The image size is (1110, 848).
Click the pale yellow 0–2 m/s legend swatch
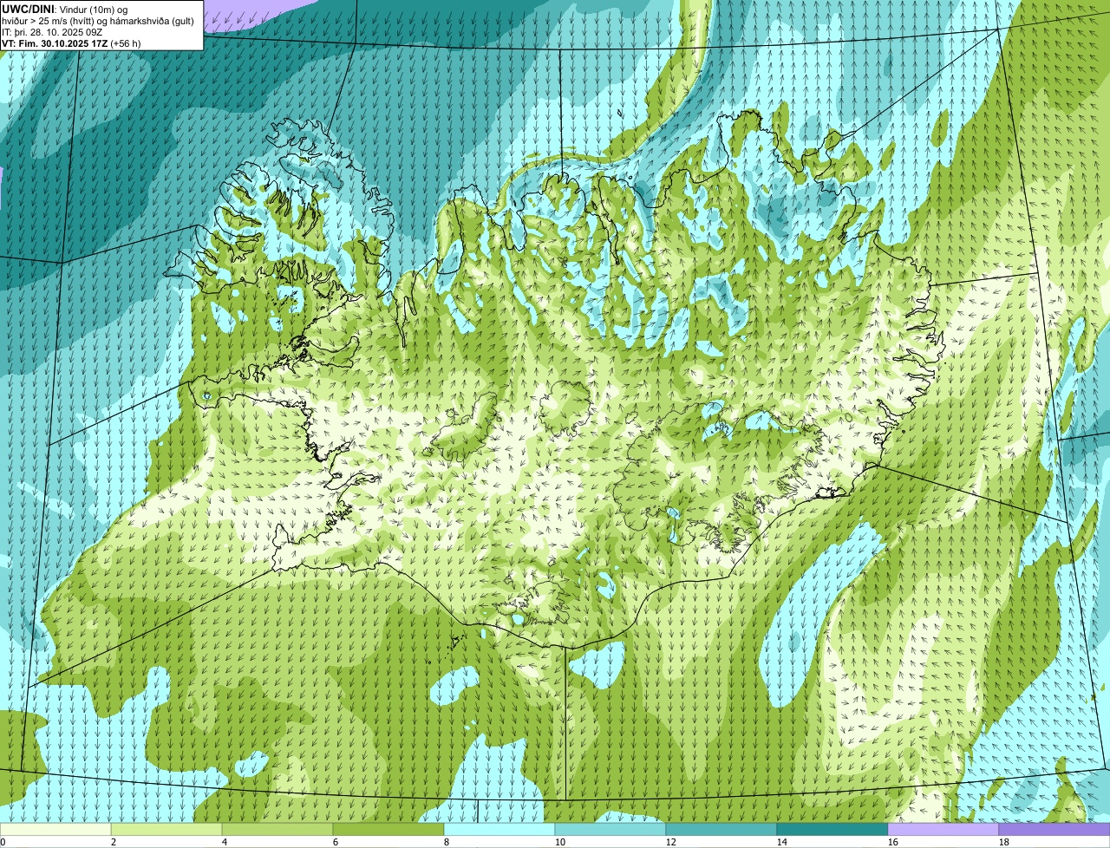tap(55, 830)
